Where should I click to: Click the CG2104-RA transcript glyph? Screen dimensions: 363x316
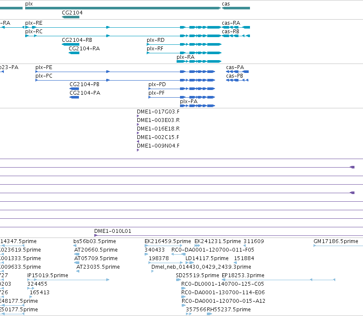[x=74, y=53]
